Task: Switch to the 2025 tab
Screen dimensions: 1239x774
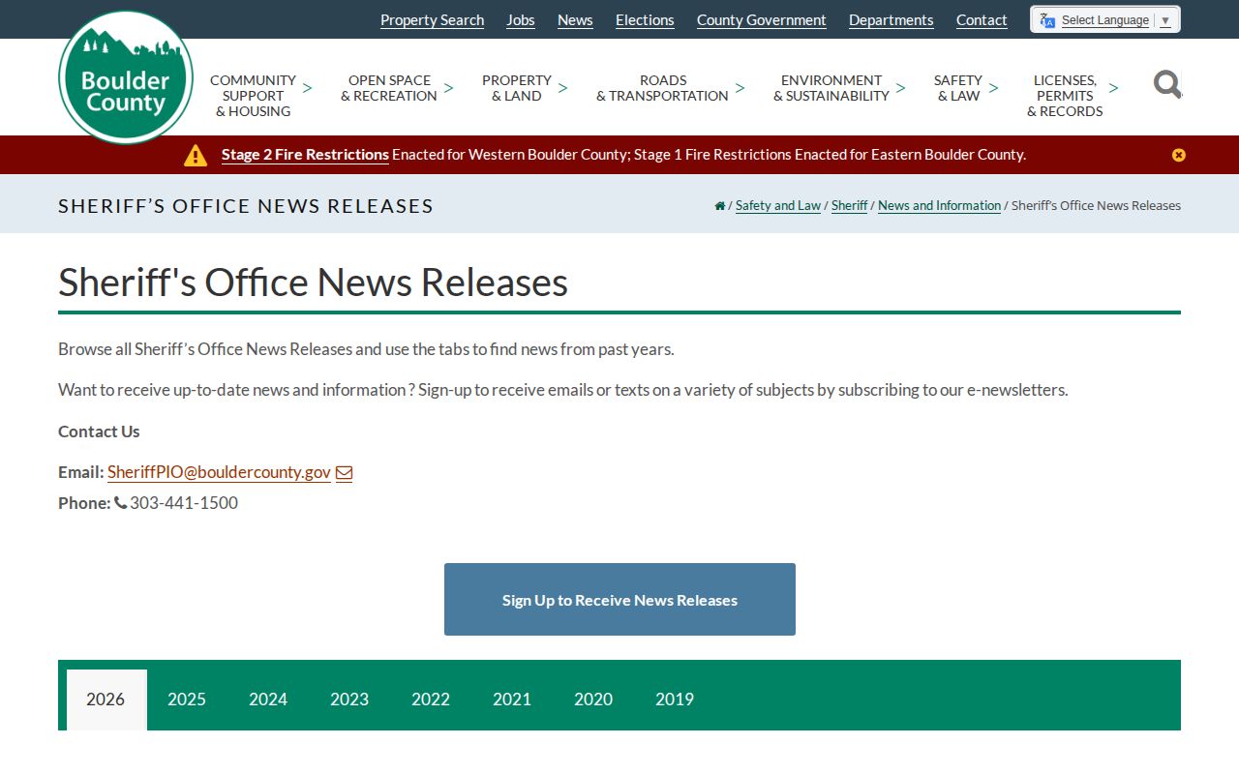Action: click(x=187, y=700)
